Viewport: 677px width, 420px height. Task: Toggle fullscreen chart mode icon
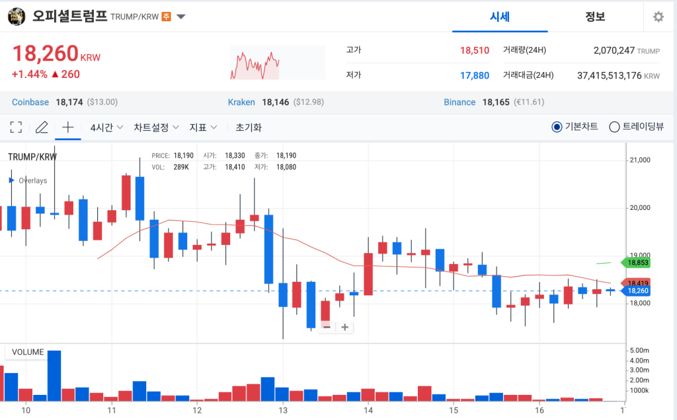click(x=16, y=127)
